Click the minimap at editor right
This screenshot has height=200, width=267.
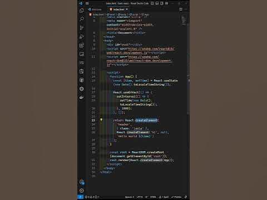pos(184,20)
